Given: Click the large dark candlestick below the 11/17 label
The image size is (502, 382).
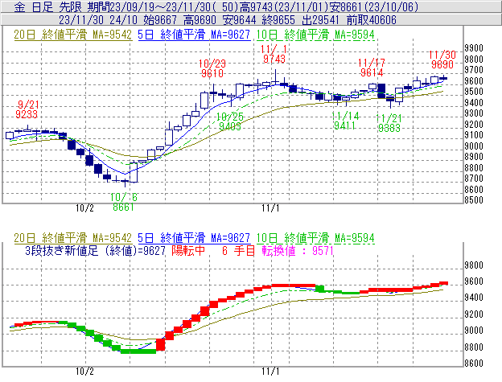Looking at the screenshot, I should 381,91.
